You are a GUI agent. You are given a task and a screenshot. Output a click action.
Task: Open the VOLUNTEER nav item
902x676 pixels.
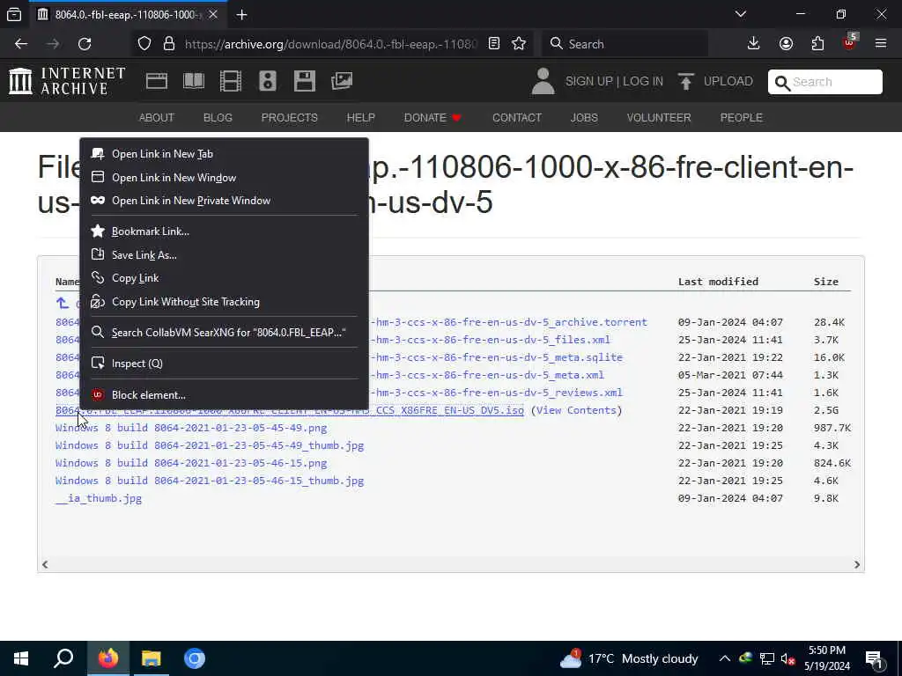[x=659, y=118]
